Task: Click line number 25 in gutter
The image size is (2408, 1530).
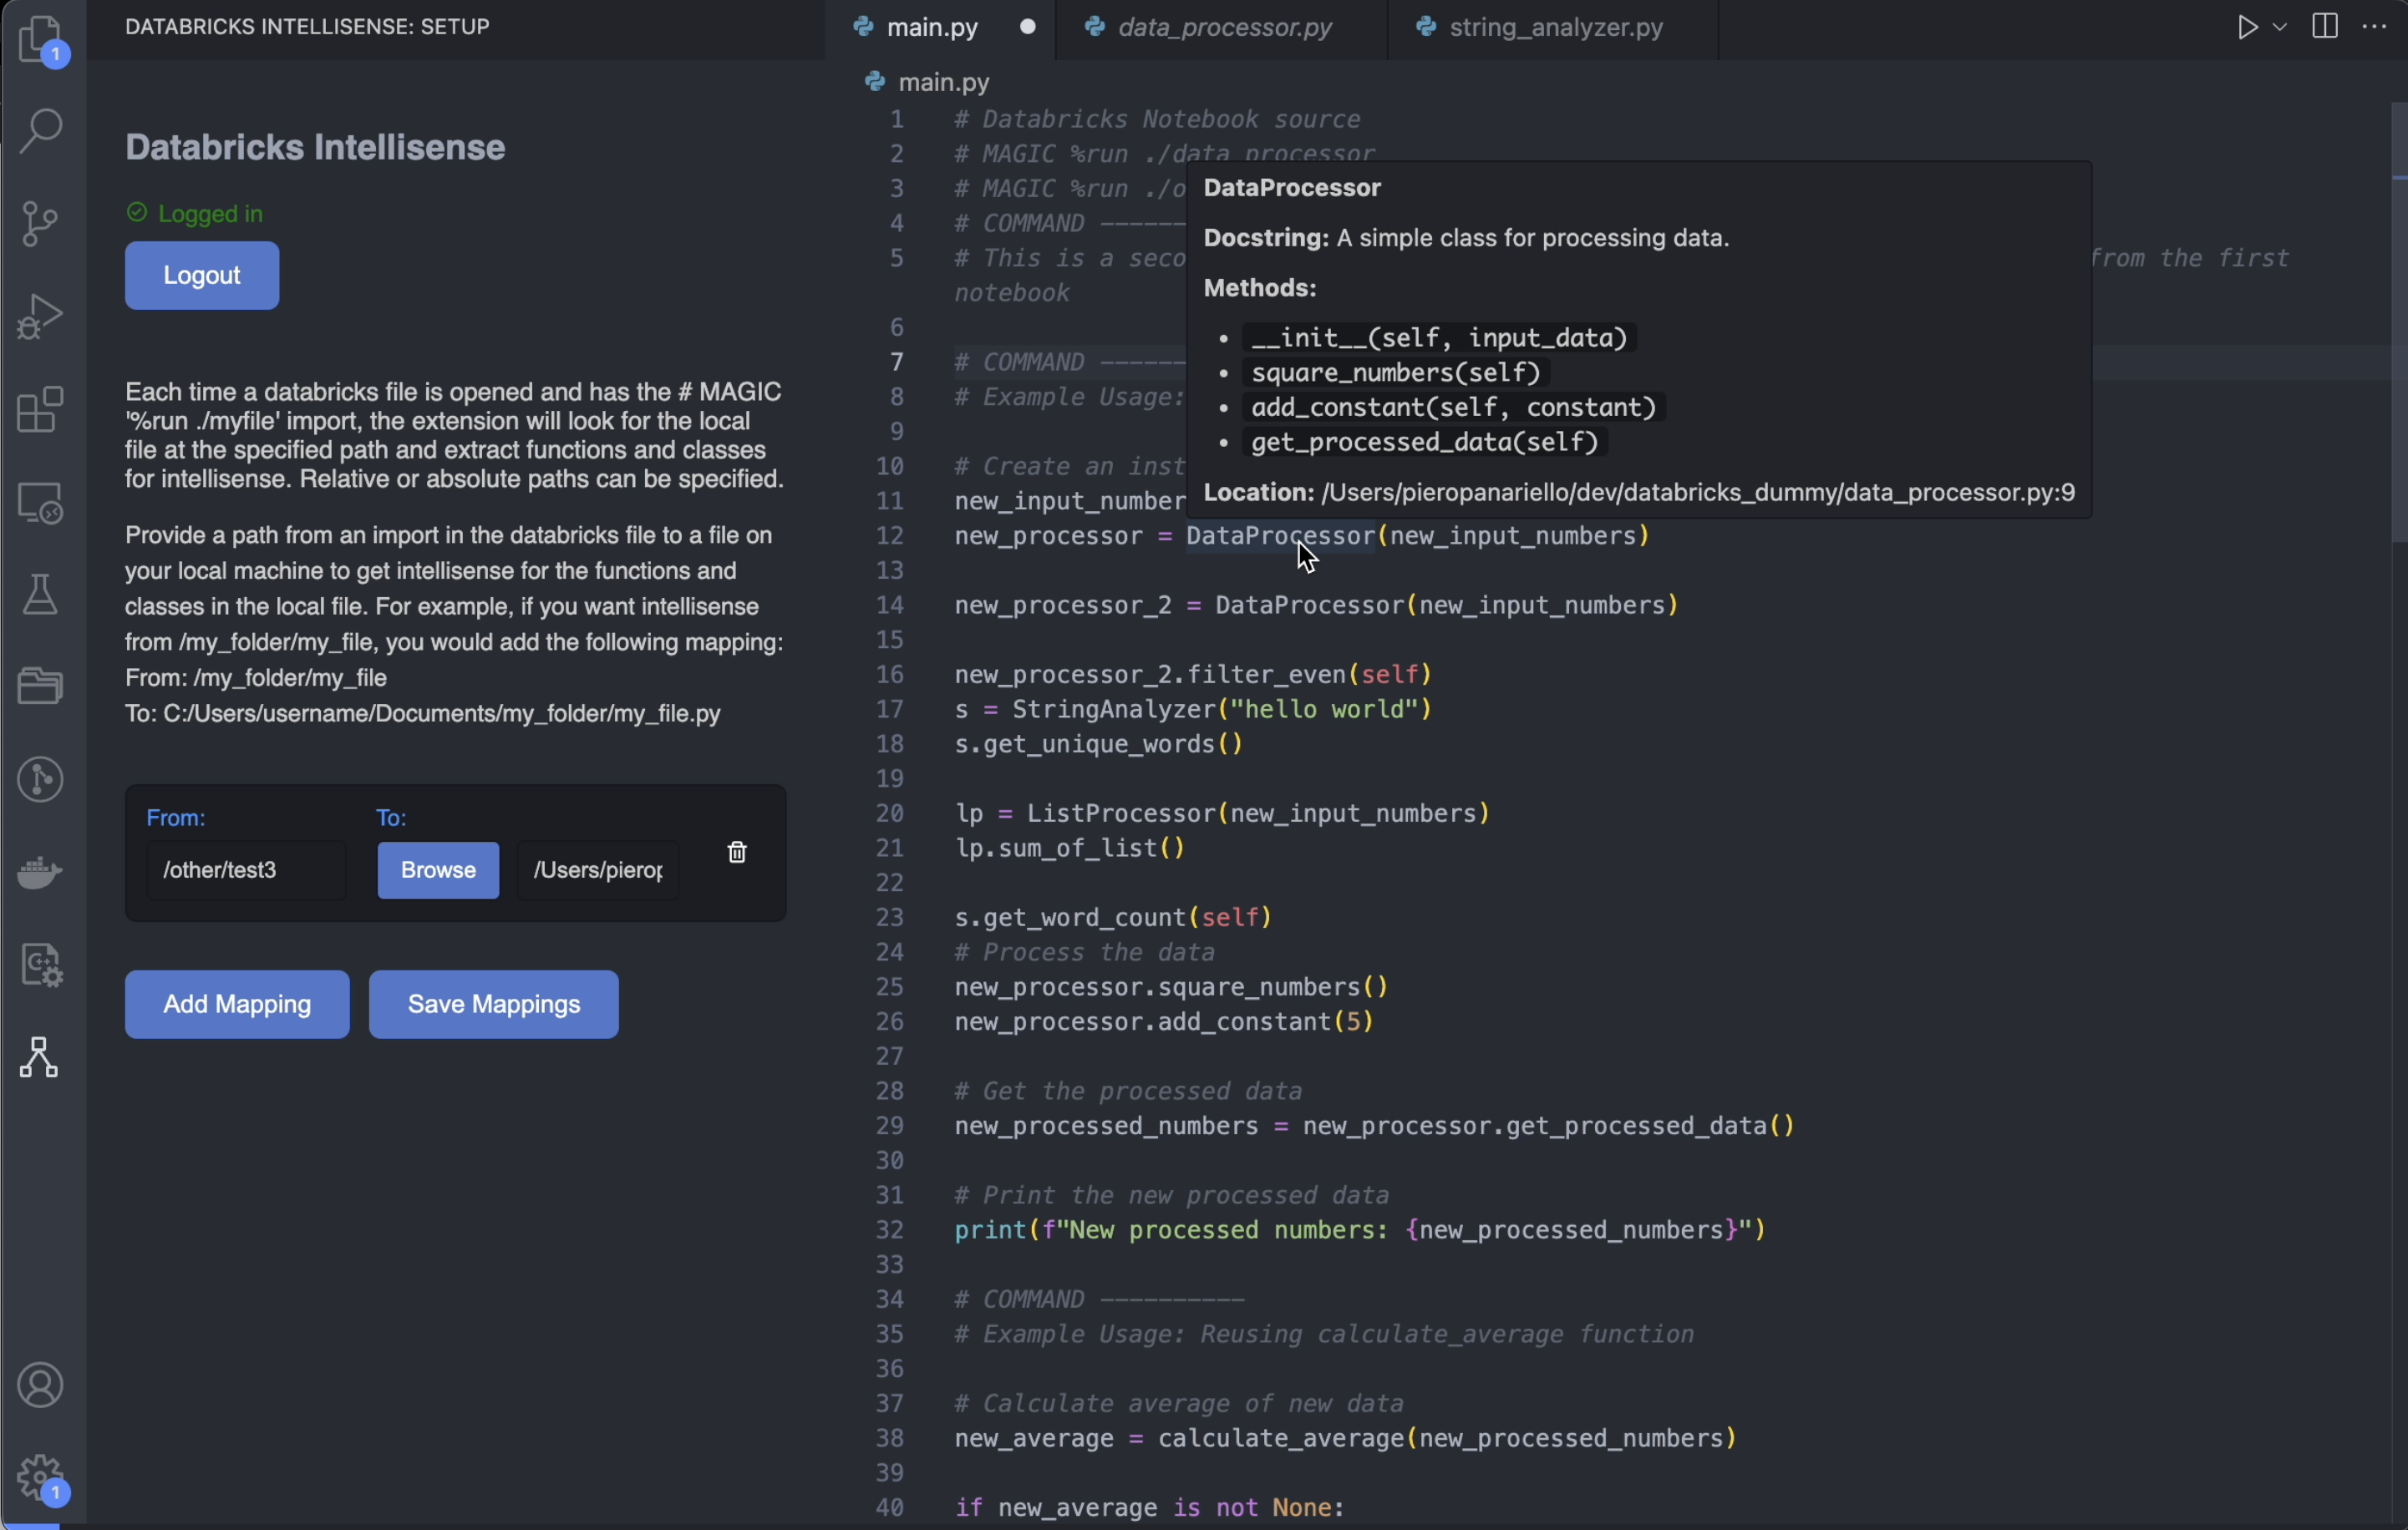Action: point(890,987)
